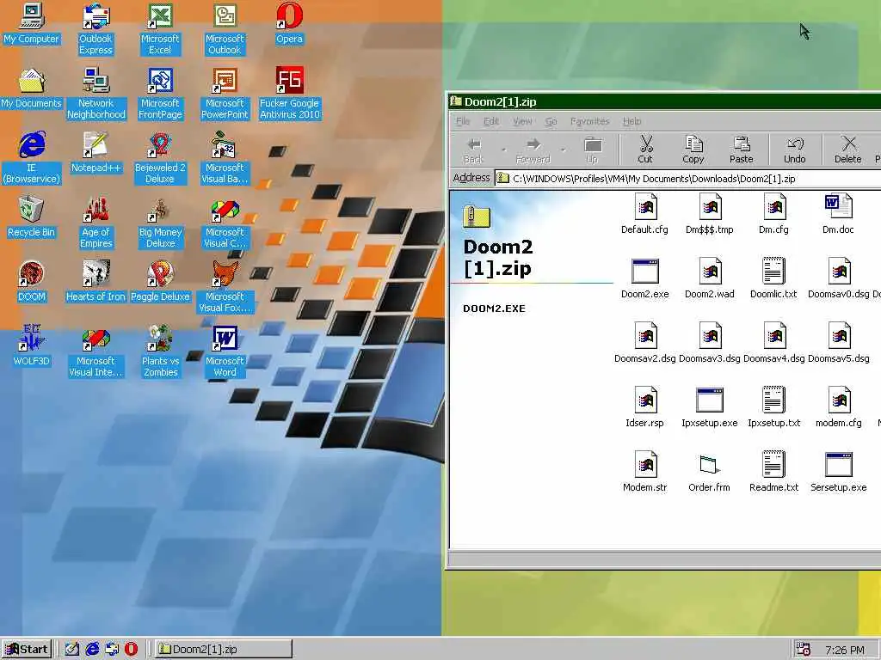Select the Sersetup.exe file

click(x=838, y=472)
